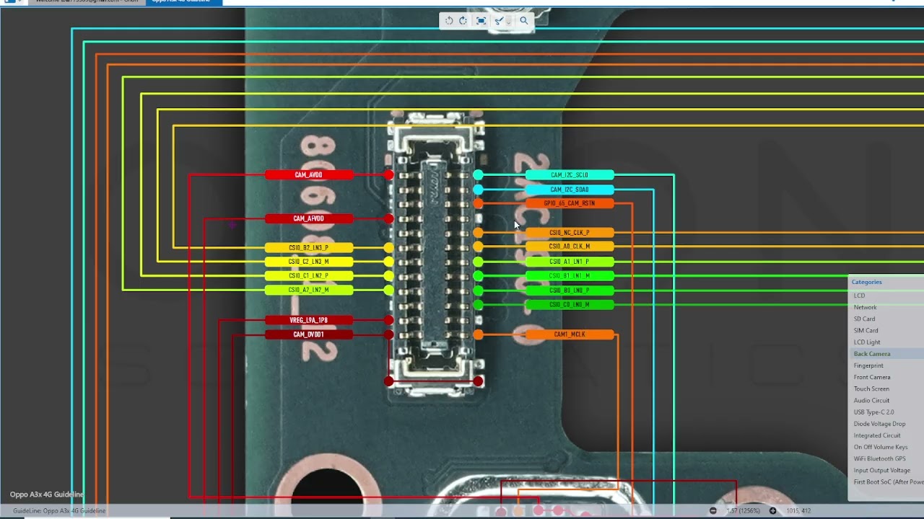This screenshot has height=519, width=924.
Task: Click the red pin dot beside CAM_AVDD
Action: pos(389,175)
